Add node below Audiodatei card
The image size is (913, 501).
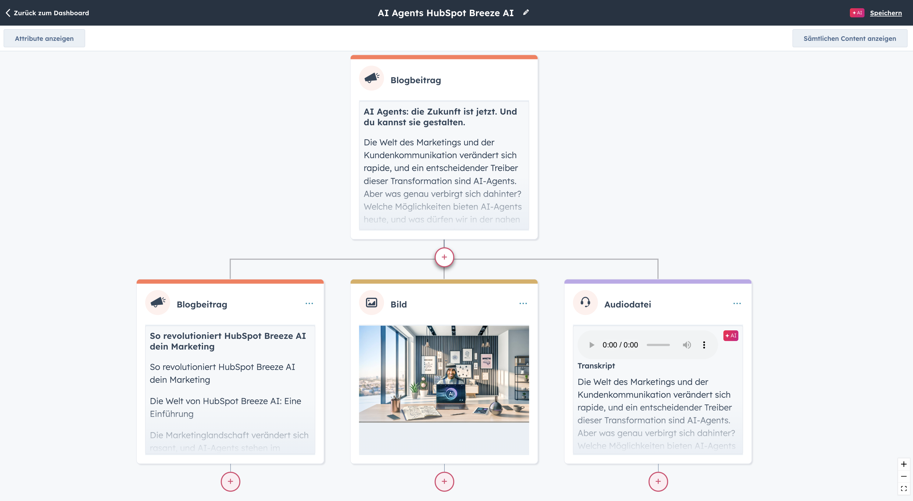tap(658, 481)
